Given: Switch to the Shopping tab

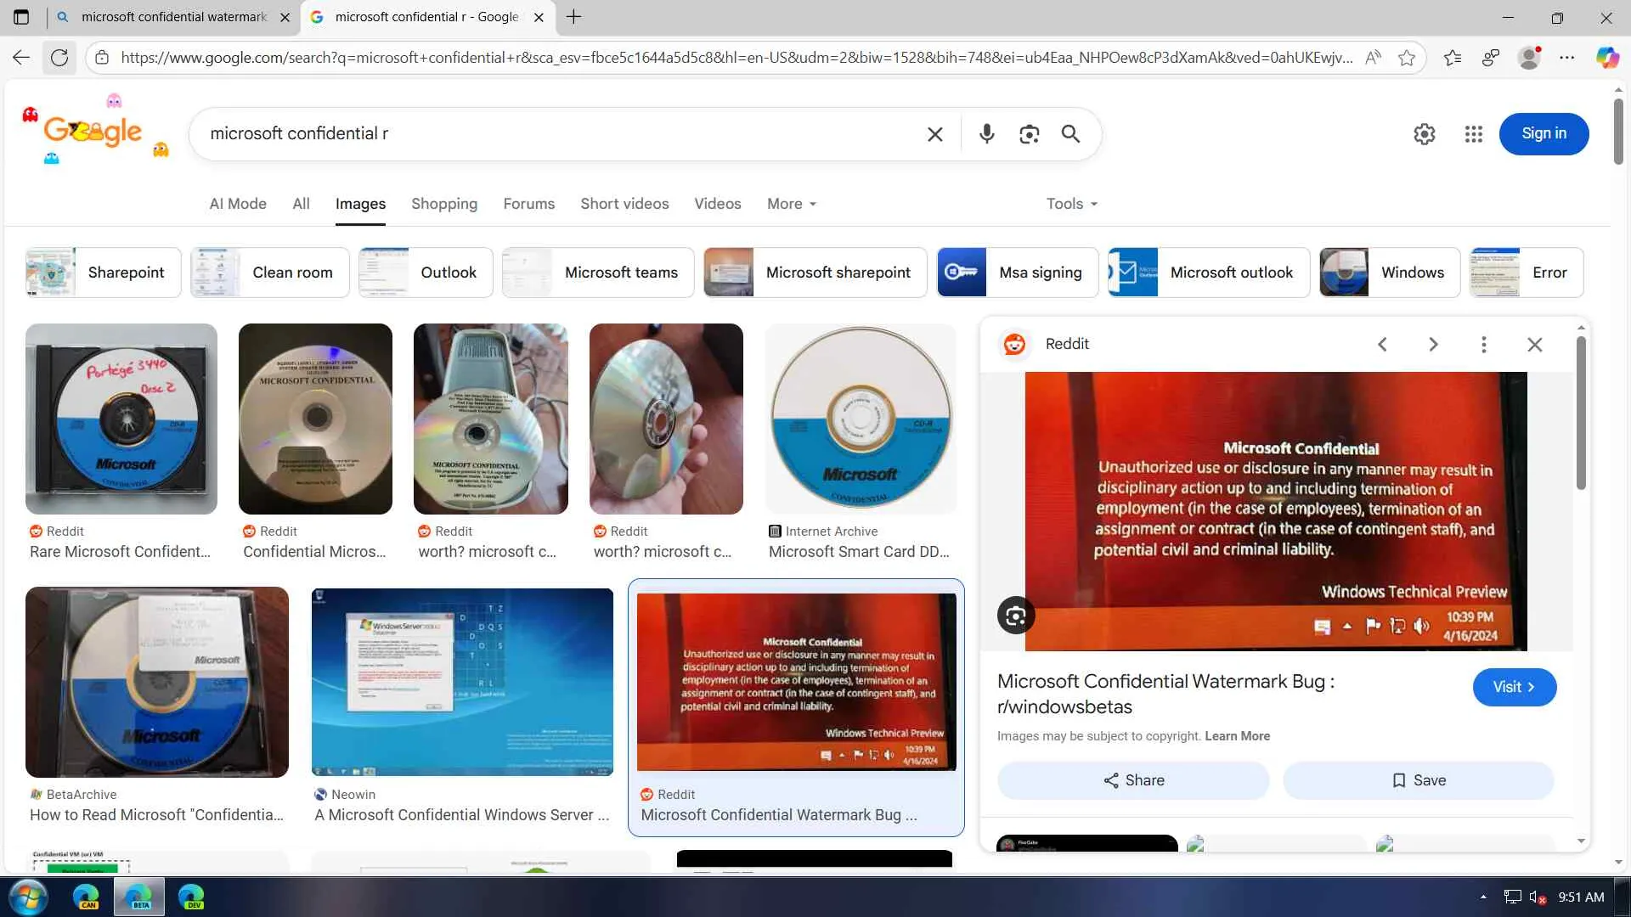Looking at the screenshot, I should coord(443,204).
